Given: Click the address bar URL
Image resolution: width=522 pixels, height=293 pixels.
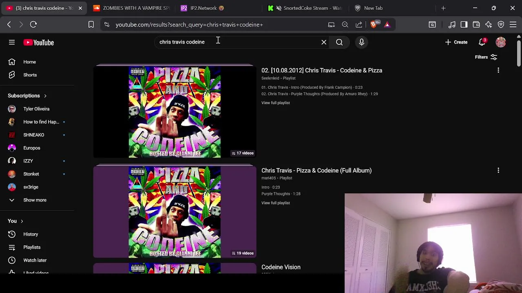Looking at the screenshot, I should click(189, 25).
